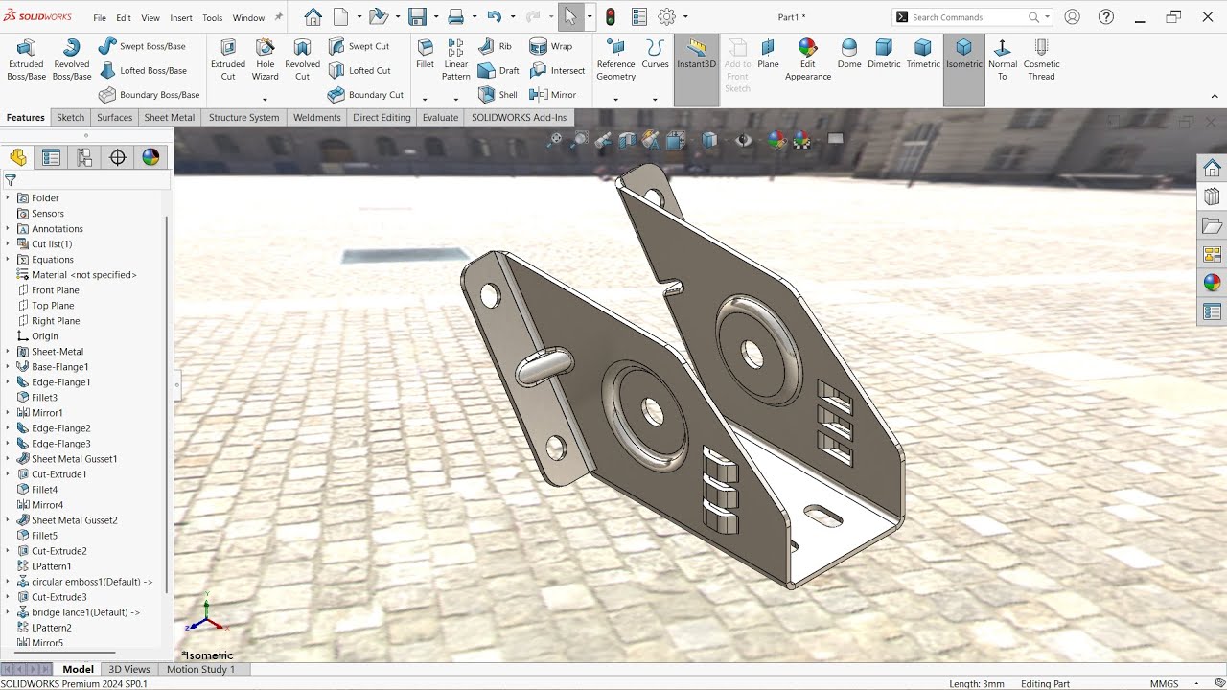Image resolution: width=1227 pixels, height=690 pixels.
Task: Expand the Cut list(1) node
Action: click(x=8, y=244)
